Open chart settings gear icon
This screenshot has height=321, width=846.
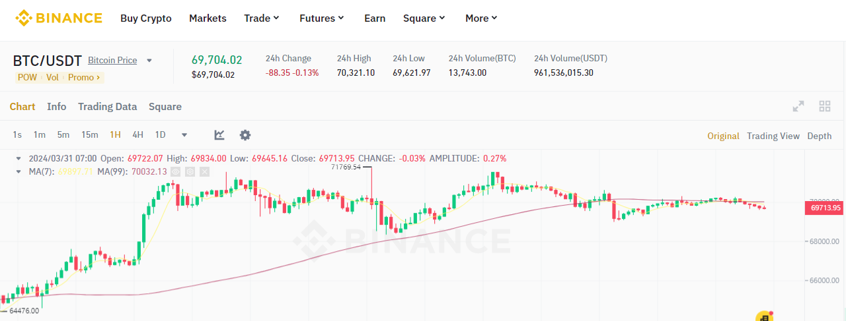click(245, 135)
